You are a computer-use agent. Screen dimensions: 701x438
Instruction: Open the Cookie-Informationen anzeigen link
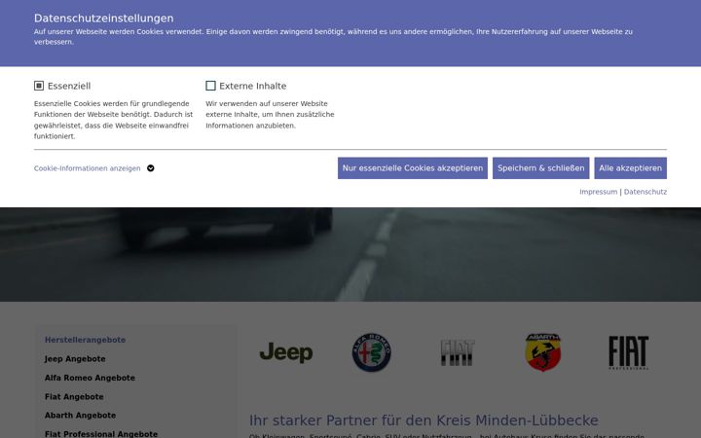coord(88,168)
